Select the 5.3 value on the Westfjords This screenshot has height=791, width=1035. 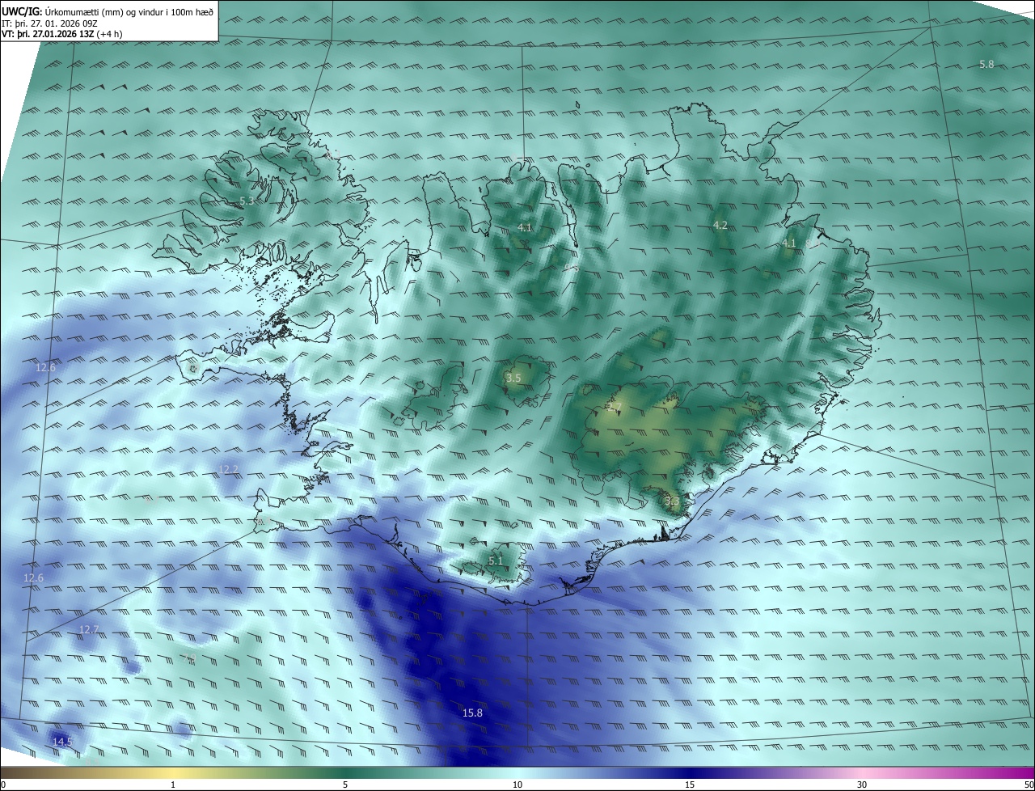coord(247,201)
